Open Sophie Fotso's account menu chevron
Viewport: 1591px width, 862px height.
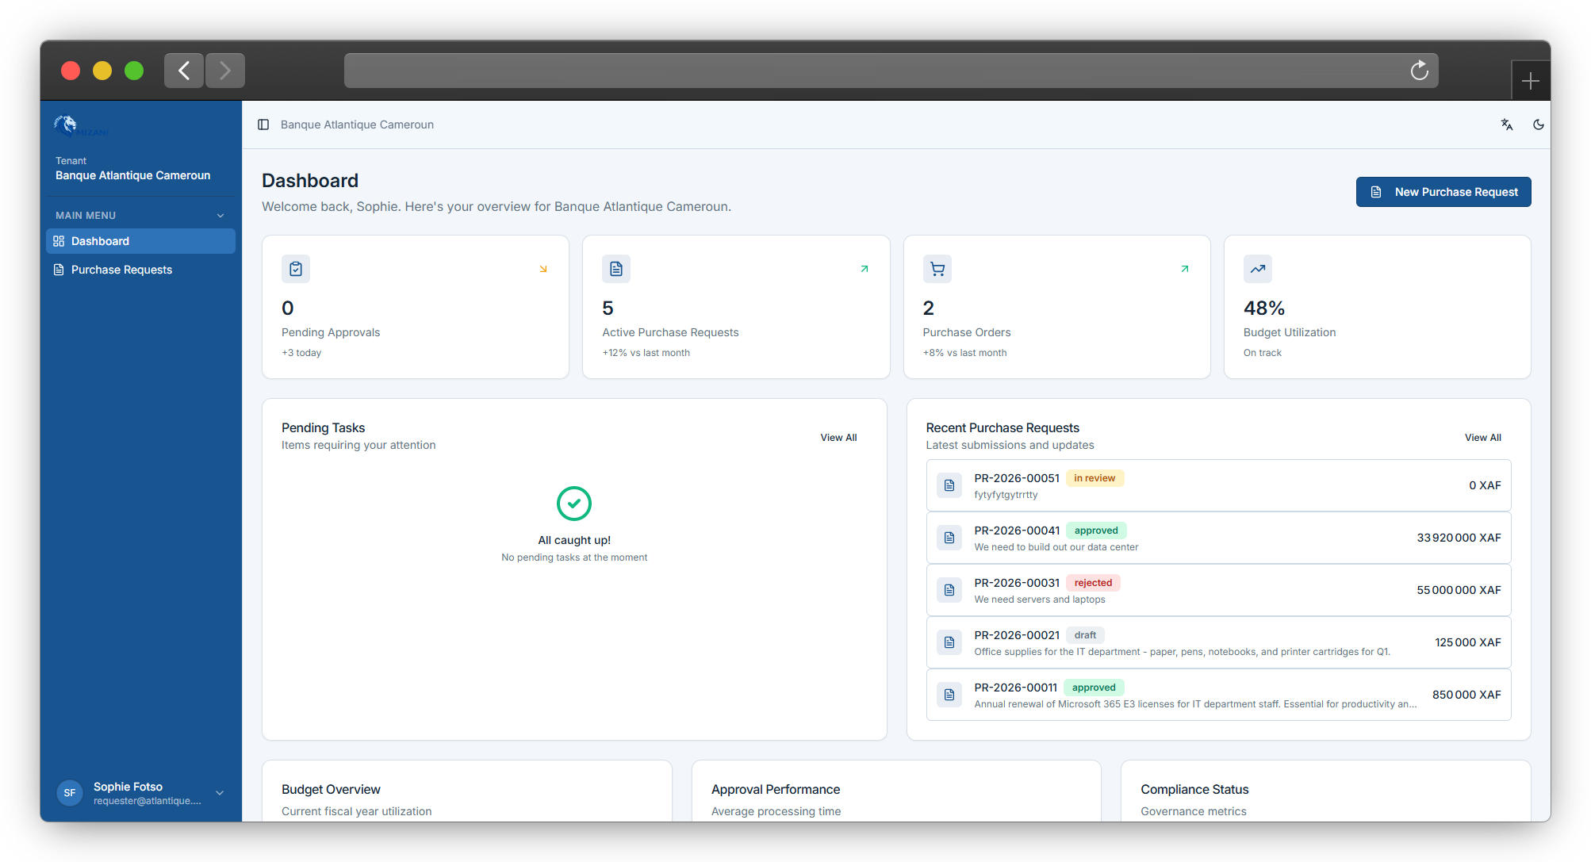coord(220,793)
